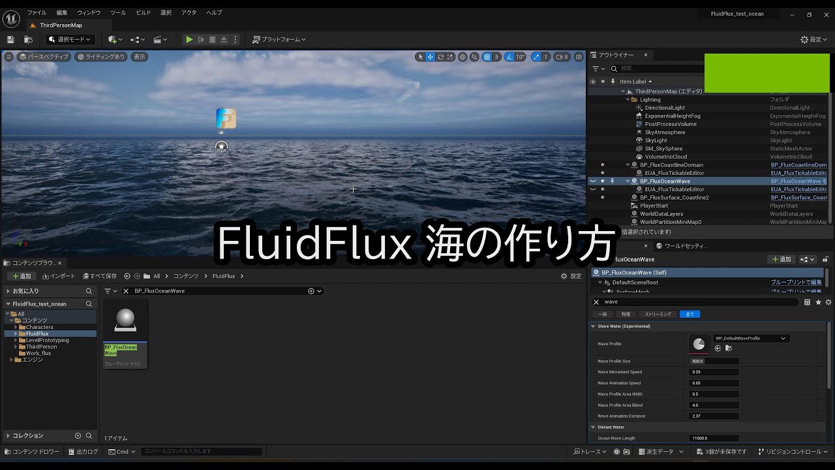Click the Ocean Wave Length value field
The width and height of the screenshot is (835, 470).
(x=714, y=439)
